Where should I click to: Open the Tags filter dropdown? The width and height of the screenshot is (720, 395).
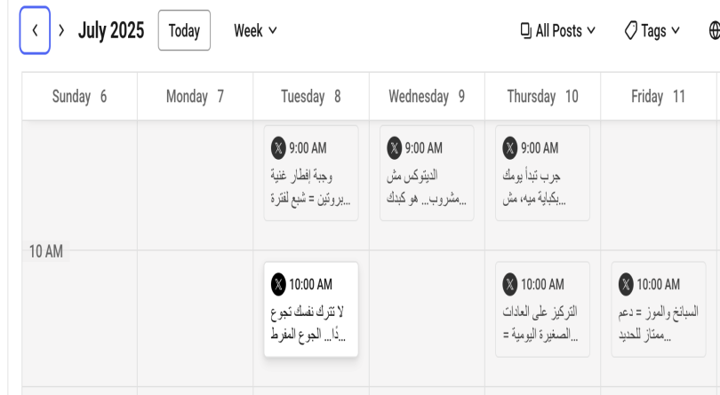pos(652,31)
